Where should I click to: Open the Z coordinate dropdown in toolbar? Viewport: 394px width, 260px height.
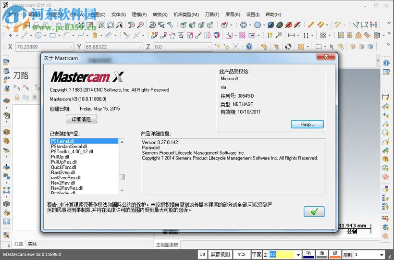[209, 47]
